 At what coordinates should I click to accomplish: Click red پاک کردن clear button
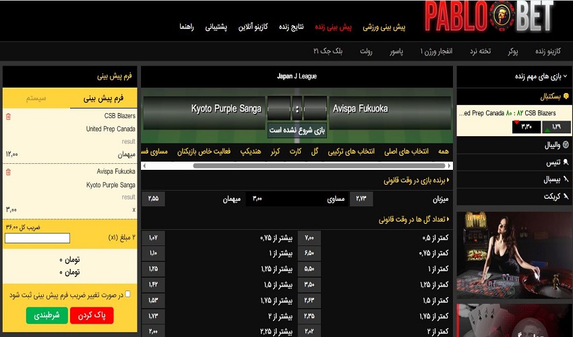tap(92, 315)
